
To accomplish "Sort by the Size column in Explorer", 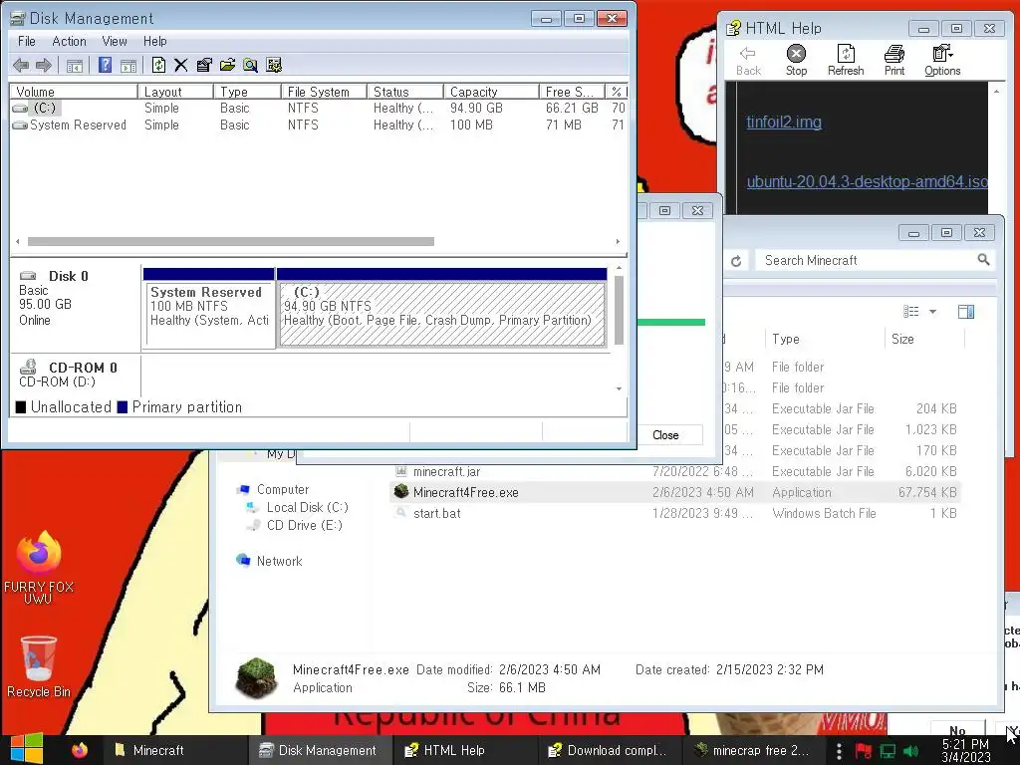I will (x=923, y=339).
